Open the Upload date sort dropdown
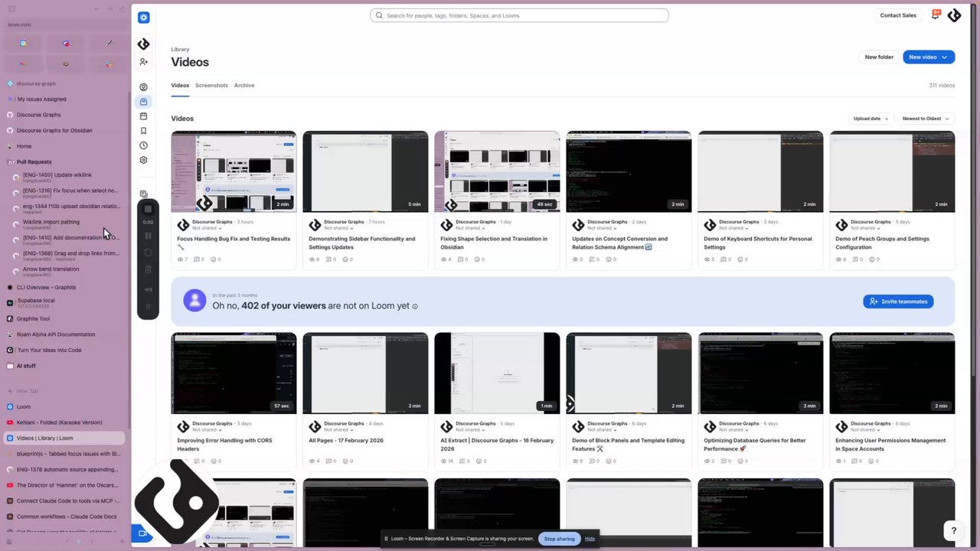Image resolution: width=980 pixels, height=551 pixels. pyautogui.click(x=871, y=119)
